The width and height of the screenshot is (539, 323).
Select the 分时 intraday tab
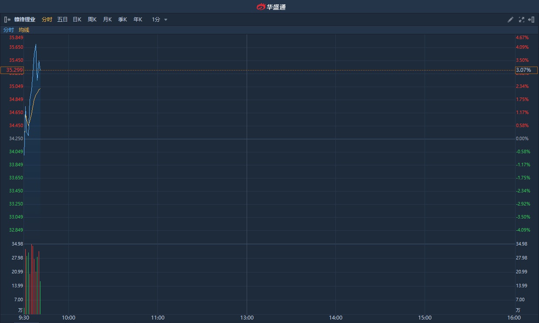[47, 20]
